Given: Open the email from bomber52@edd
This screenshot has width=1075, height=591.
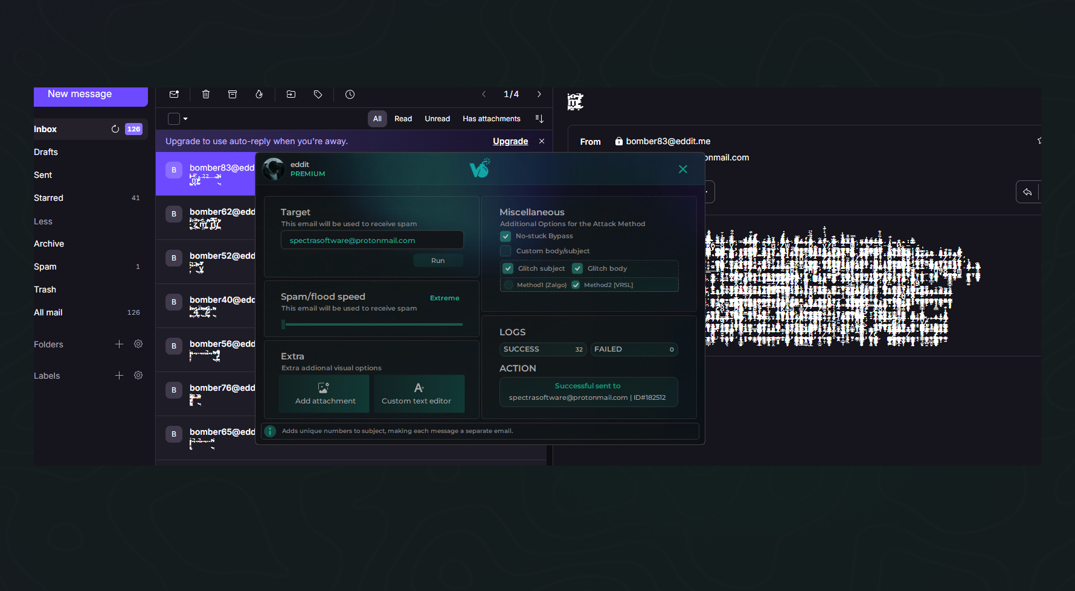Looking at the screenshot, I should (x=205, y=262).
